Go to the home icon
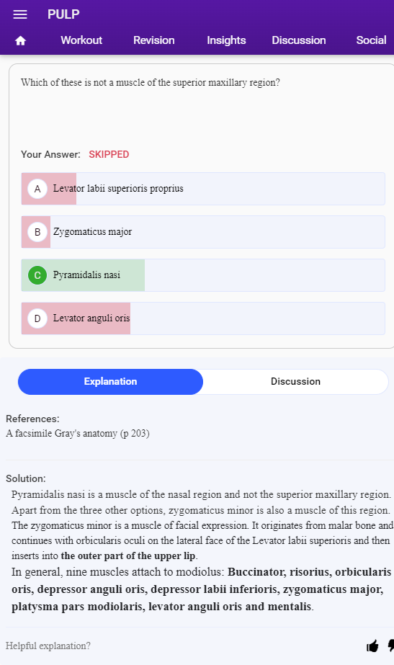The height and width of the screenshot is (665, 394). click(x=20, y=41)
